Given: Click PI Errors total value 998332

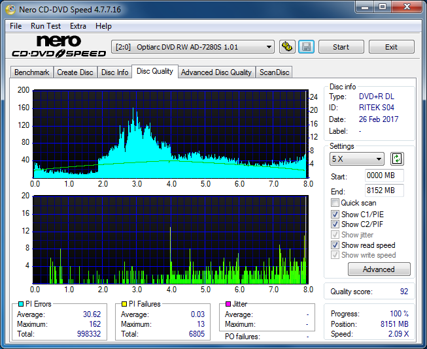Looking at the screenshot, I should pos(89,334).
